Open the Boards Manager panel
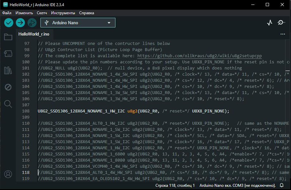 [x=8, y=54]
